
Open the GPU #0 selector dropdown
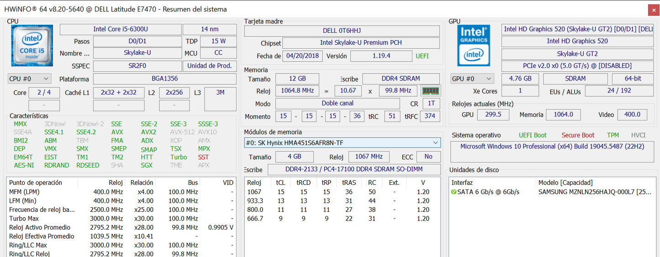point(472,79)
